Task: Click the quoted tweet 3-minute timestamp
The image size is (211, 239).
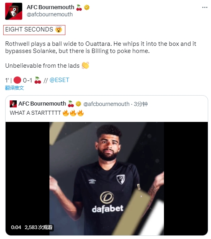Action: pyautogui.click(x=141, y=104)
